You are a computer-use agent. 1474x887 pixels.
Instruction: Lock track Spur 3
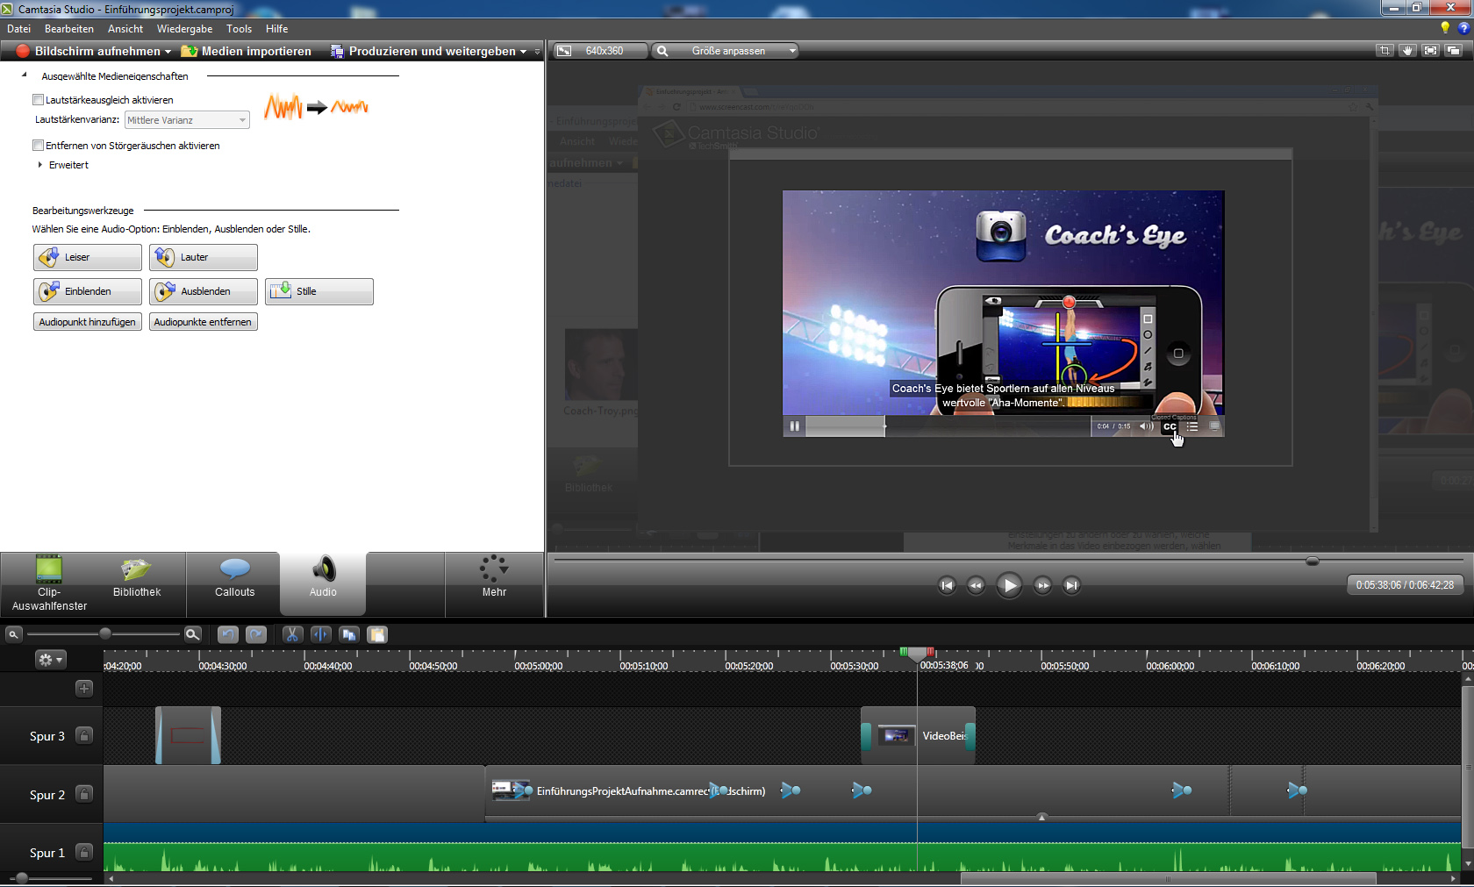(84, 735)
